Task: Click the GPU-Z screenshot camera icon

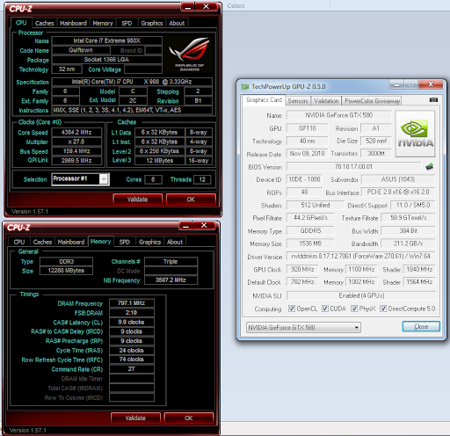Action: 433,100
